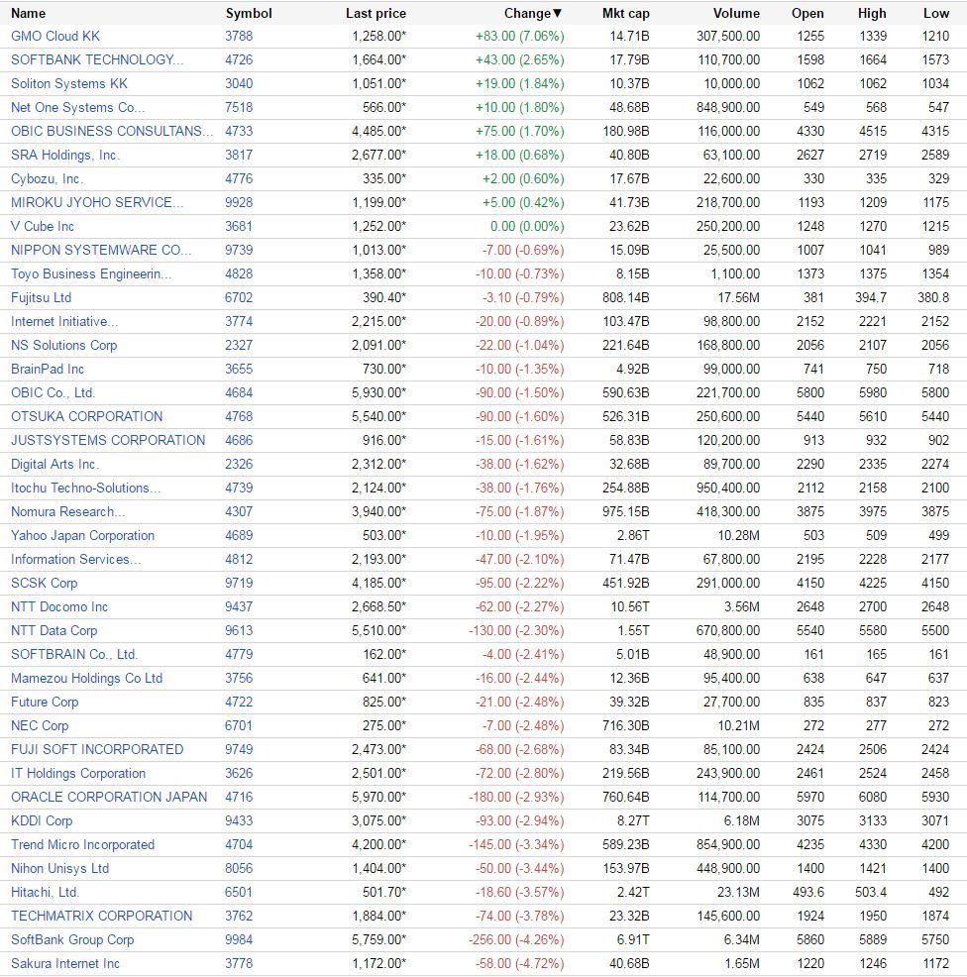Viewport: 967px width, 977px height.
Task: Open Mamezou Holdings Co Ltd link
Action: [x=86, y=678]
